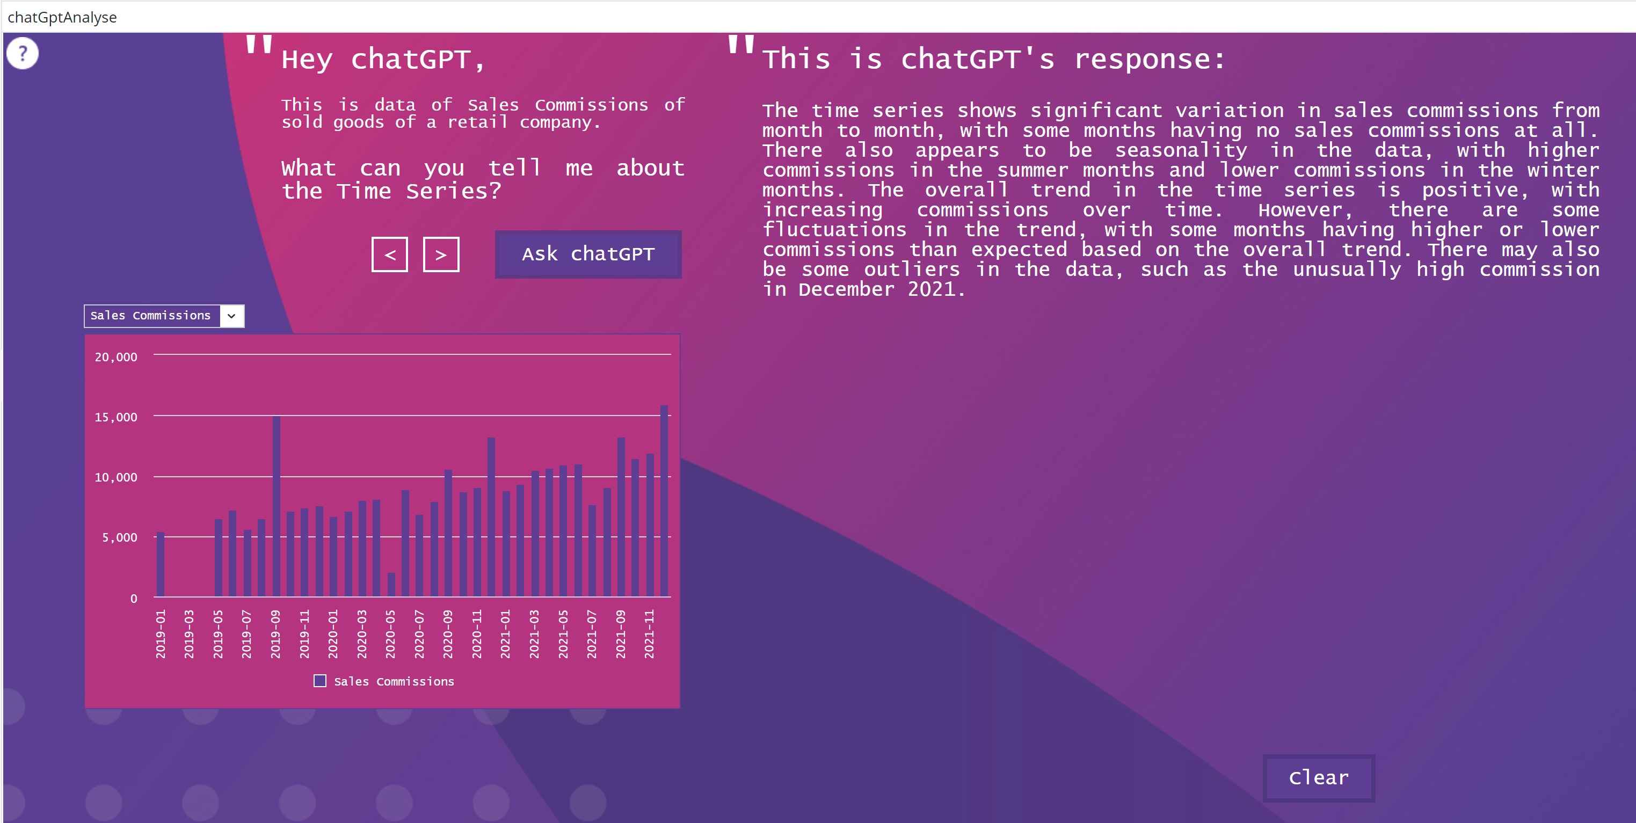Screen dimensions: 1636x823
Task: Click the 15,000 y-axis label
Action: coord(115,417)
